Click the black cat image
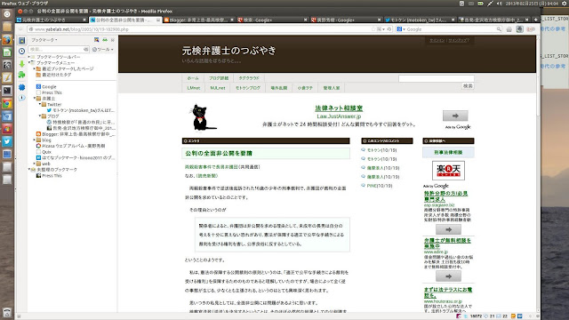The height and width of the screenshot is (320, 569). click(x=202, y=117)
